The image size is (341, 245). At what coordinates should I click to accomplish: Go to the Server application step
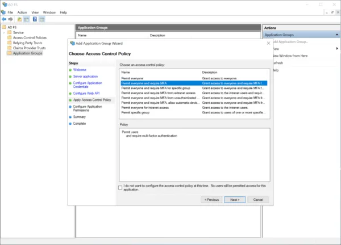(85, 77)
